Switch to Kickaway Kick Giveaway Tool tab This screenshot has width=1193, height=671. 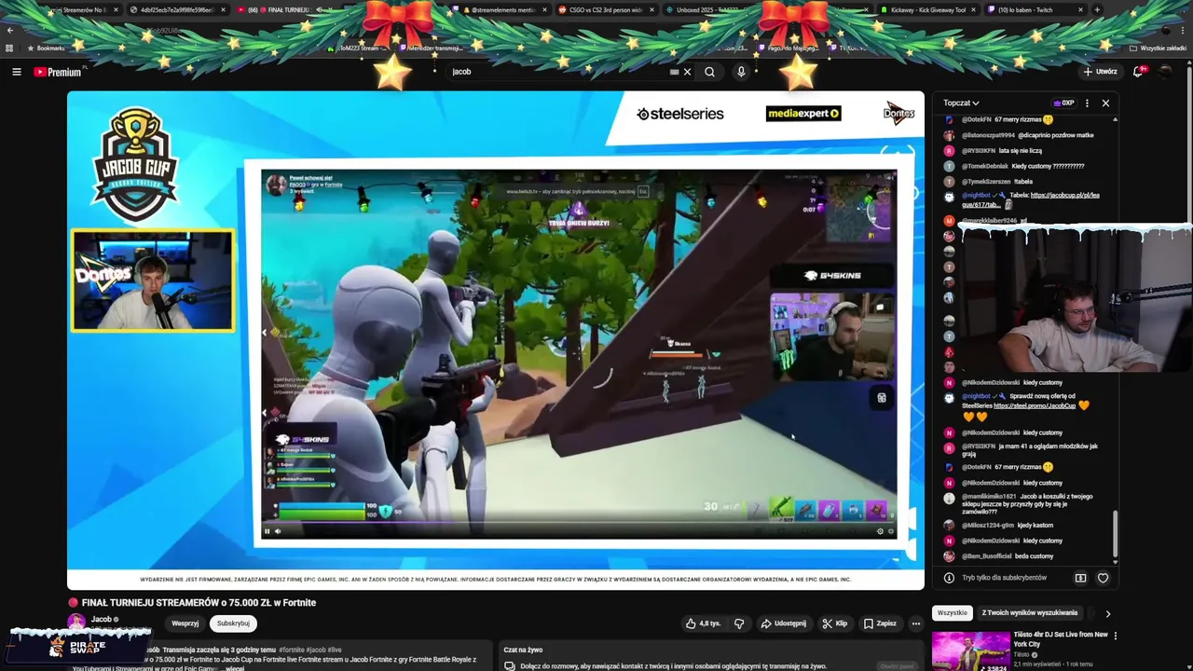[x=927, y=9]
